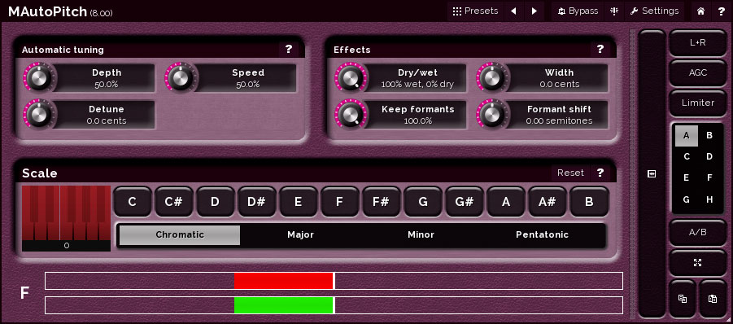Click the A/B comparison button

tap(697, 232)
